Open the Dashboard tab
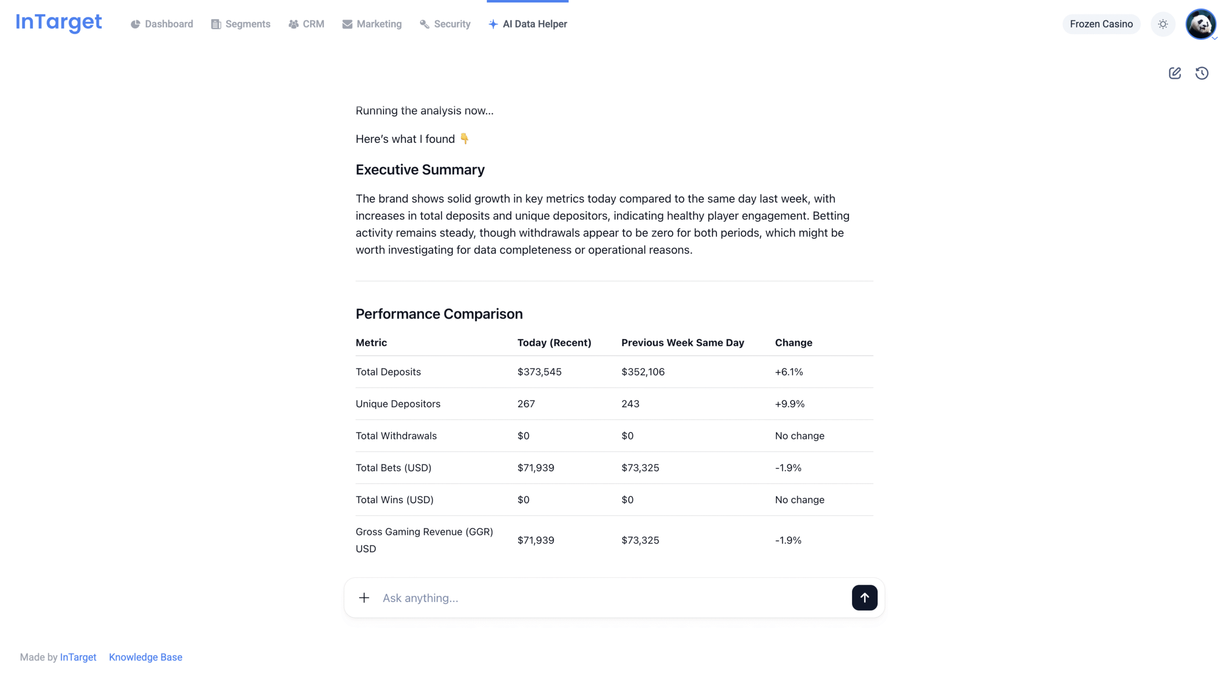This screenshot has height=683, width=1229. (x=162, y=24)
